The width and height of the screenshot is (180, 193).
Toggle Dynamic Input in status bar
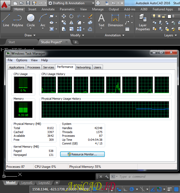[x=119, y=189]
